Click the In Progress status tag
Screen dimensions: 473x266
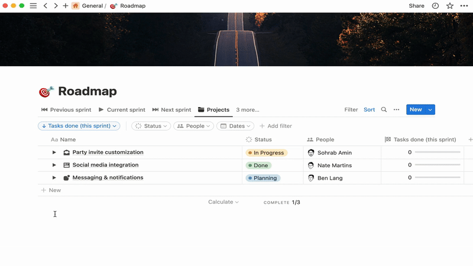coord(267,153)
